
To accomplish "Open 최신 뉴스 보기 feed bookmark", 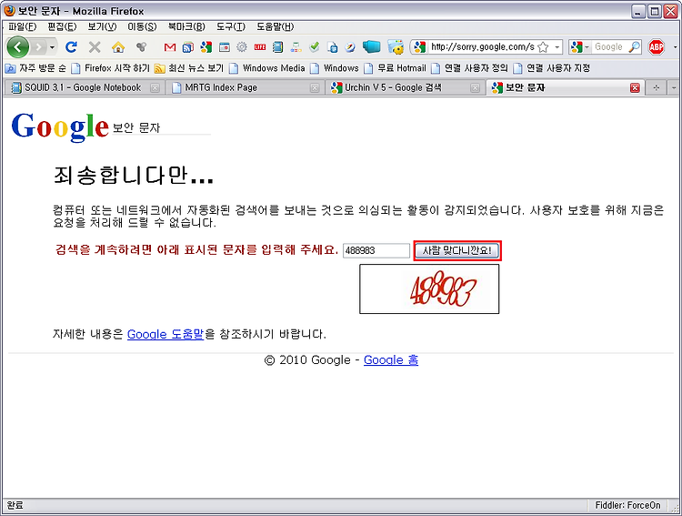I will pyautogui.click(x=189, y=68).
